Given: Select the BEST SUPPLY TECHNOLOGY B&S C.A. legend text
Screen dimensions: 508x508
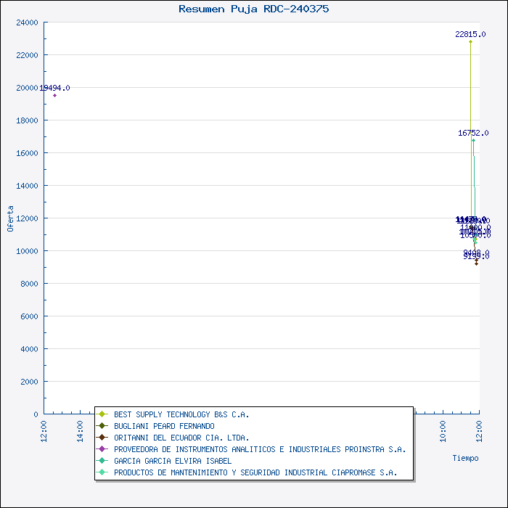Looking at the screenshot, I should (x=181, y=414).
